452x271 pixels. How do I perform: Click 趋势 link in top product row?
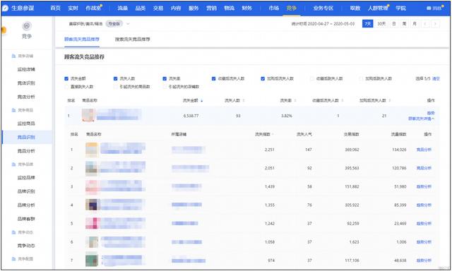coord(431,113)
